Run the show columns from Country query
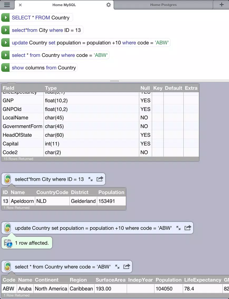 coord(5,68)
